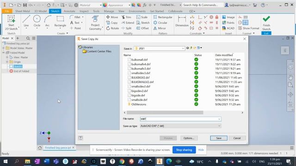Select the Rotate tool

(112, 28)
